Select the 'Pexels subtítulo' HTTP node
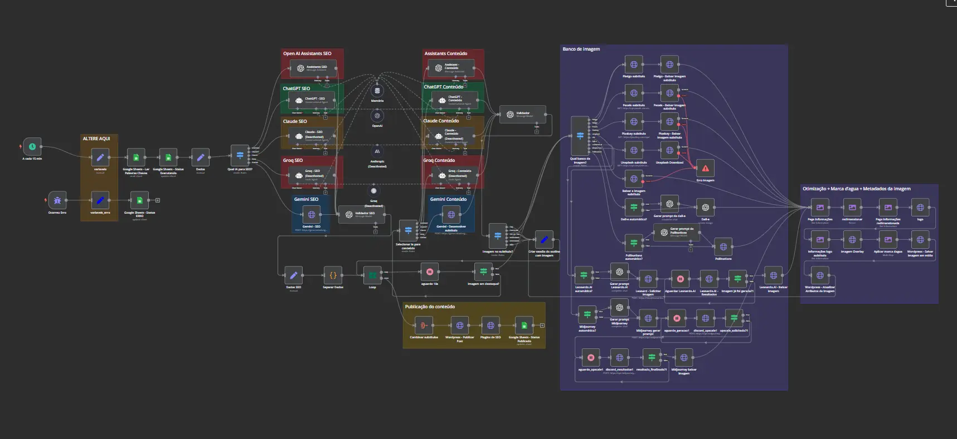Screen dimensions: 957x439 tap(634, 93)
